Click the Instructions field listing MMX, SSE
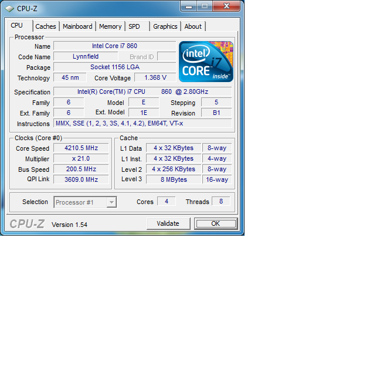 click(x=142, y=123)
